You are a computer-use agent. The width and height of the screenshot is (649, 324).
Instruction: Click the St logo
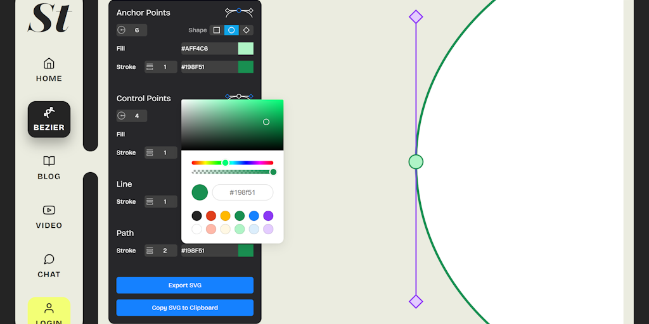49,18
